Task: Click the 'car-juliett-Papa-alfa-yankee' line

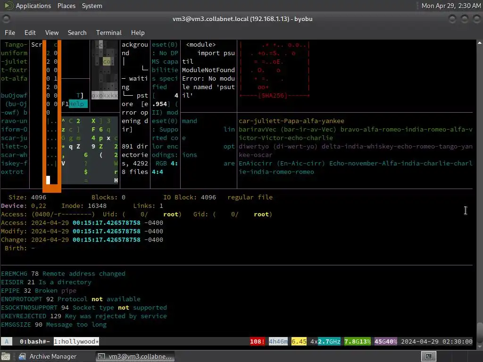Action: pos(291,121)
